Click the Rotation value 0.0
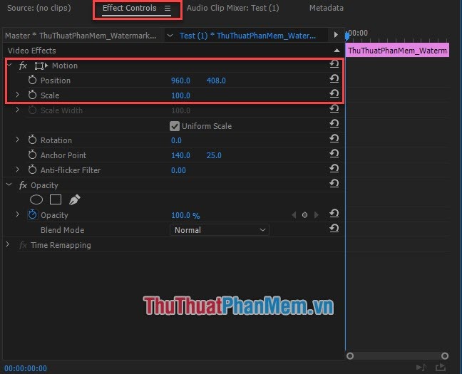Image resolution: width=462 pixels, height=374 pixels. 176,140
